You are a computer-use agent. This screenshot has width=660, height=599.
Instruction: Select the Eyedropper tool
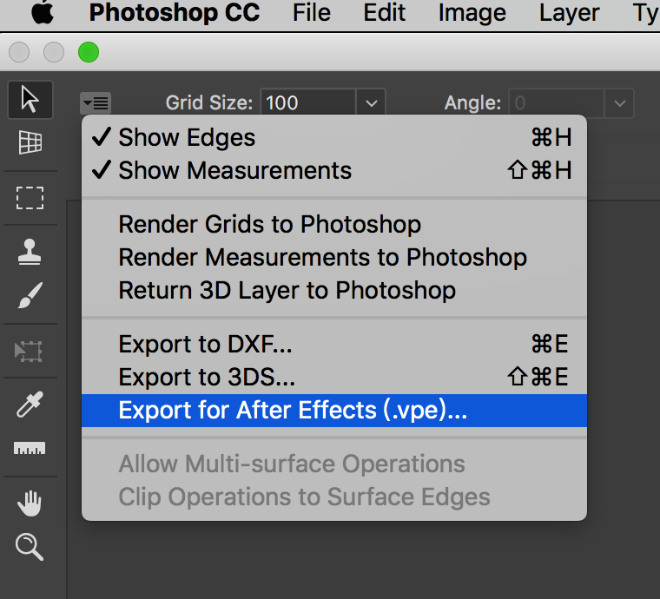click(x=30, y=405)
